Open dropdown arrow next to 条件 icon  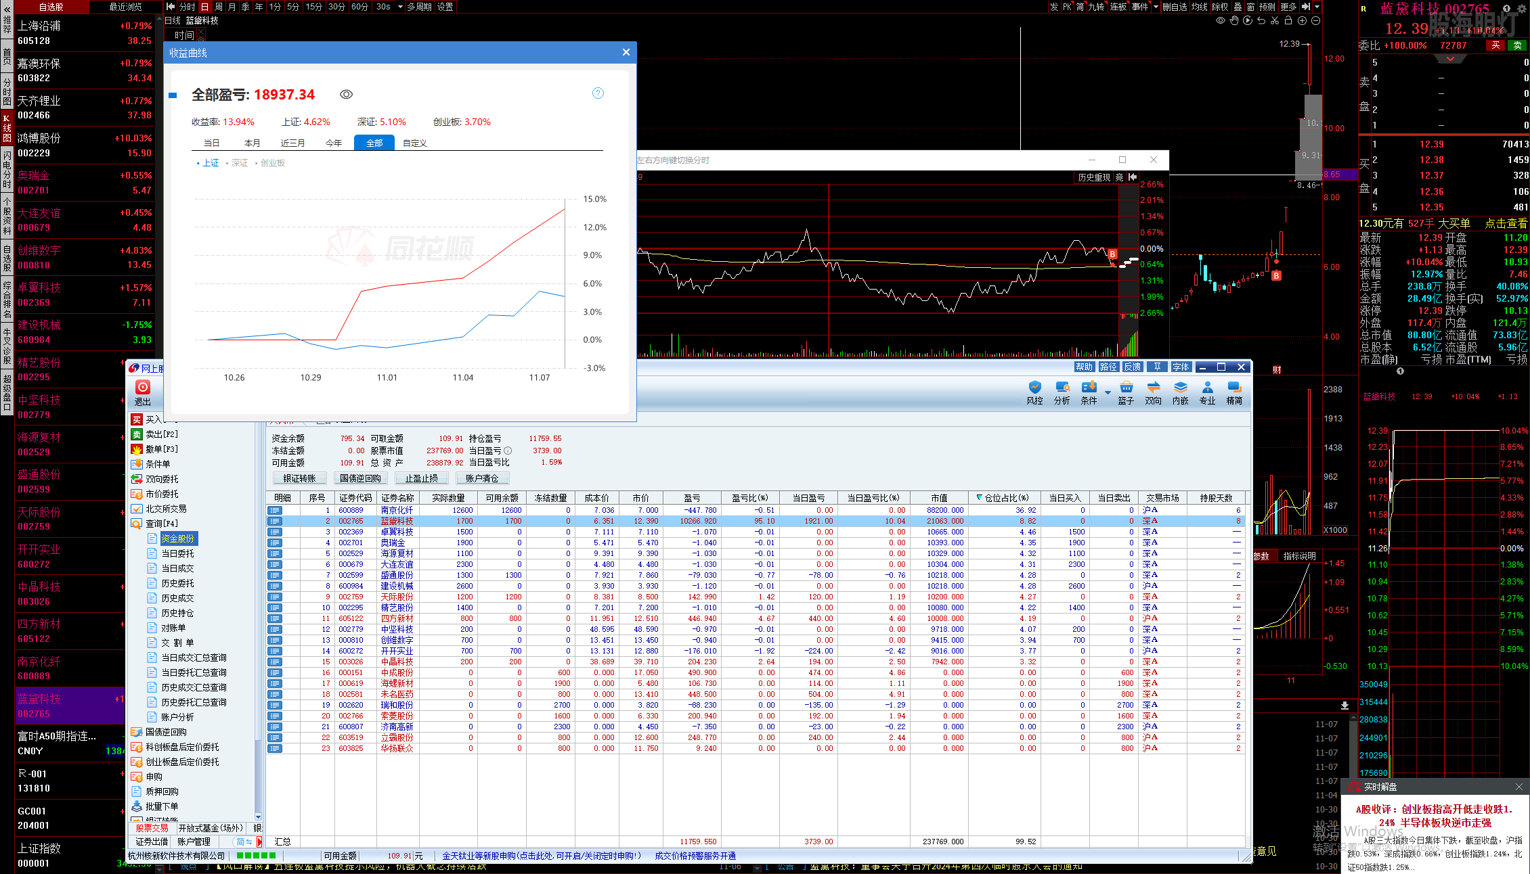coord(1108,392)
